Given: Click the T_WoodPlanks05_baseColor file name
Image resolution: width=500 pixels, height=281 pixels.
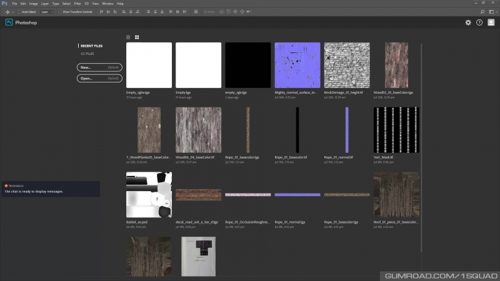Looking at the screenshot, I should tap(149, 157).
